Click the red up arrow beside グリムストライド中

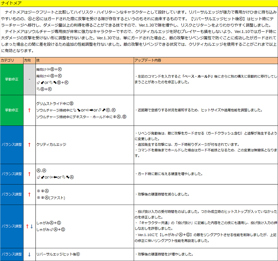[29, 110]
